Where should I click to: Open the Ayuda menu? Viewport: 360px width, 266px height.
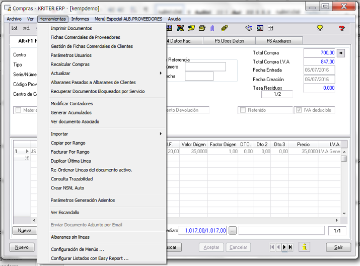pos(174,19)
